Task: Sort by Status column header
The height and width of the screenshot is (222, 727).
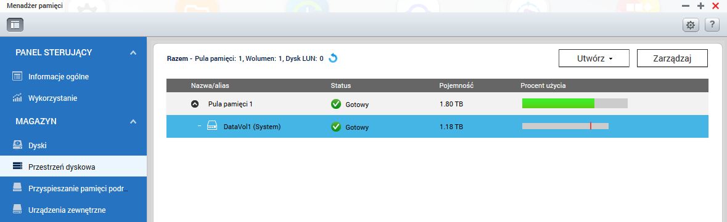Action: [x=341, y=85]
